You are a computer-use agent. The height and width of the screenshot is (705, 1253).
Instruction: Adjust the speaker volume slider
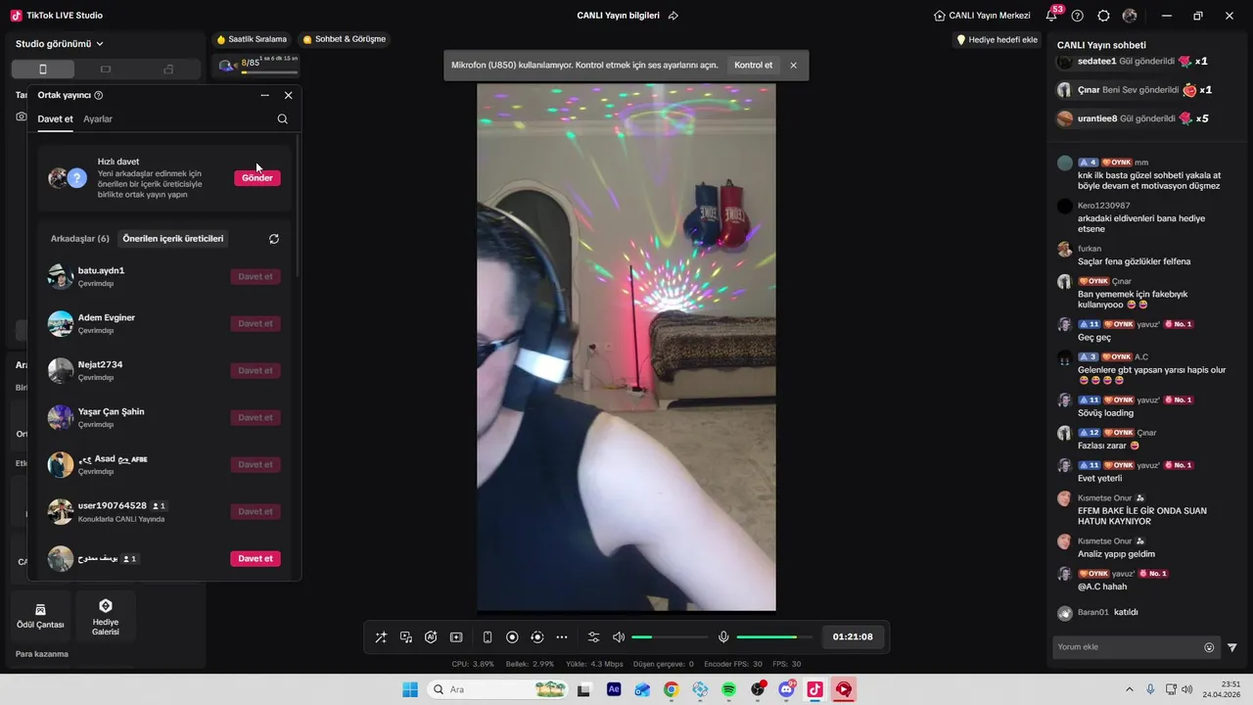670,636
